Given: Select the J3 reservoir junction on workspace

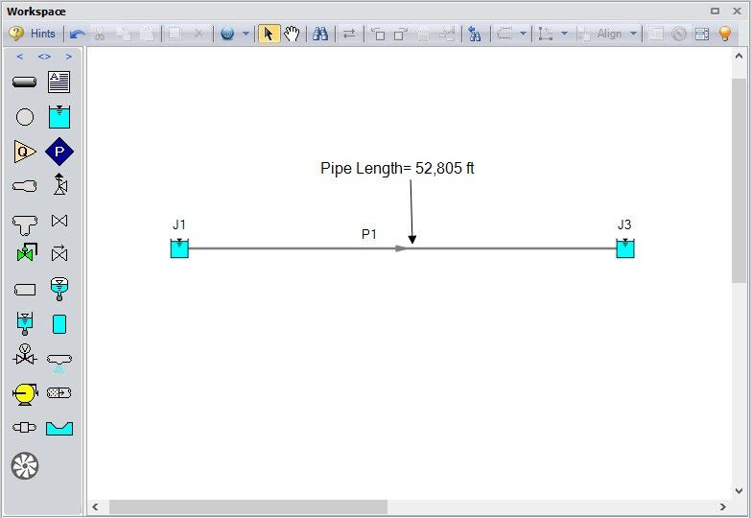Looking at the screenshot, I should 625,248.
